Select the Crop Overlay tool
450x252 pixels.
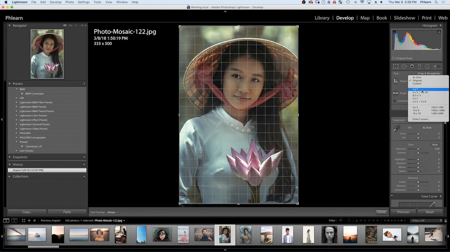[x=396, y=66]
